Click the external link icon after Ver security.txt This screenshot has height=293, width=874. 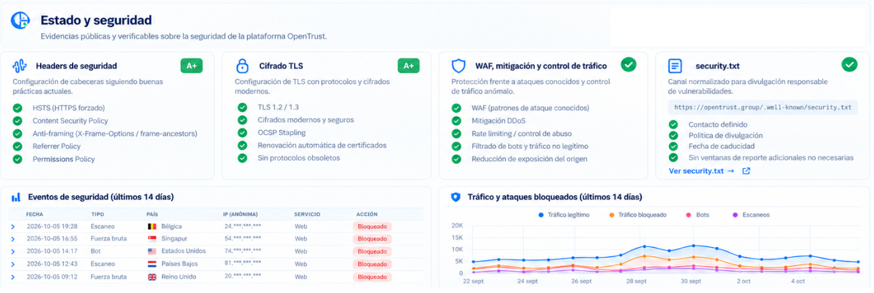[x=746, y=171]
